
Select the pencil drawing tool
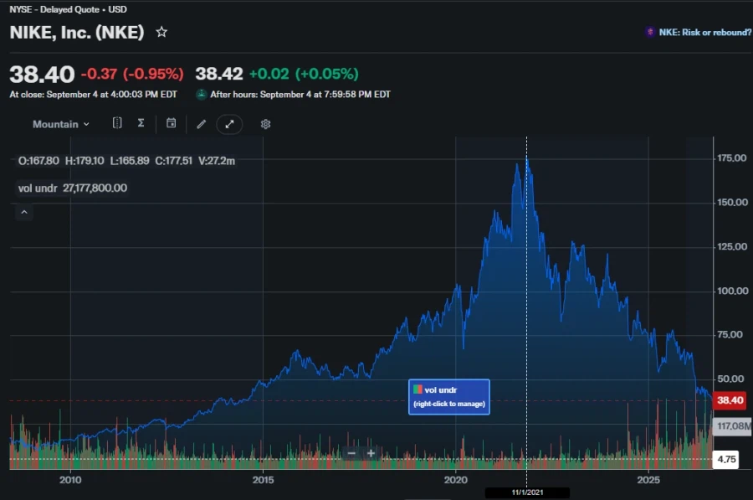[201, 124]
